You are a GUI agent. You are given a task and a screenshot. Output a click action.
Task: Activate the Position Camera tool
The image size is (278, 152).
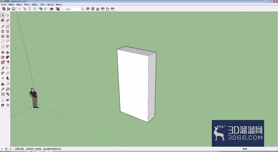click(x=3, y=100)
